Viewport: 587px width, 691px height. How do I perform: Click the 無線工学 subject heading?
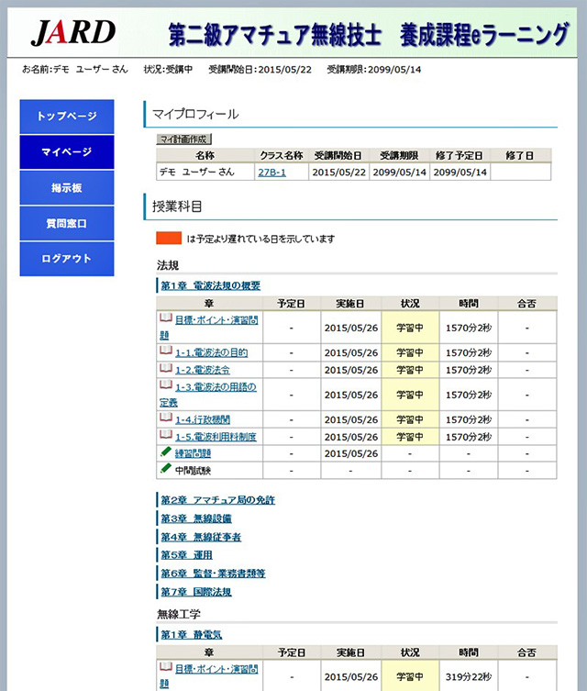pos(179,614)
